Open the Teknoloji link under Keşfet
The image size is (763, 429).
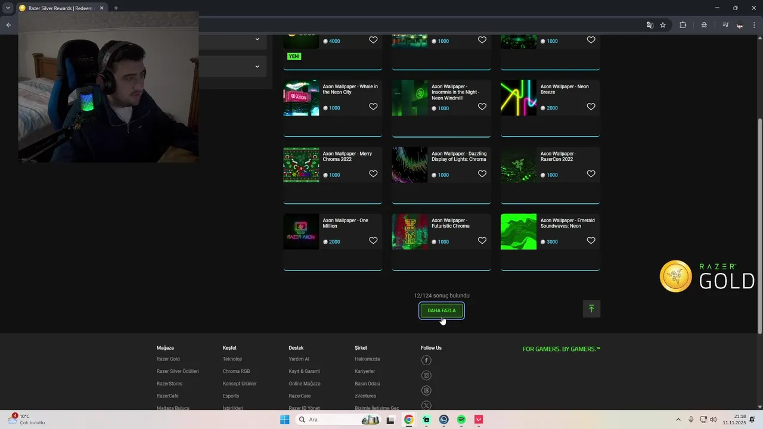click(232, 359)
